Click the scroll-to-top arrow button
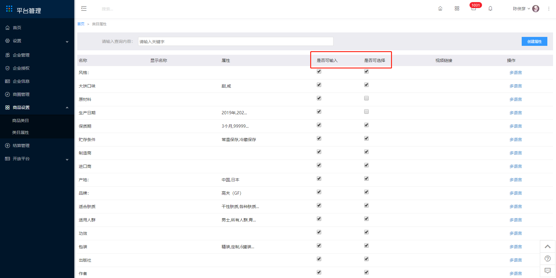This screenshot has width=556, height=278. 548,246
